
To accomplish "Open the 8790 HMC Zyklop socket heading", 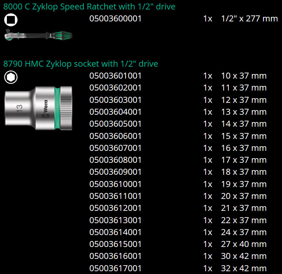I will tap(81, 64).
